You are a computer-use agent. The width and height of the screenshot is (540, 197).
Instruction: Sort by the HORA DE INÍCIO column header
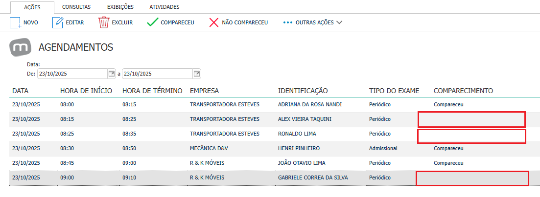[86, 91]
